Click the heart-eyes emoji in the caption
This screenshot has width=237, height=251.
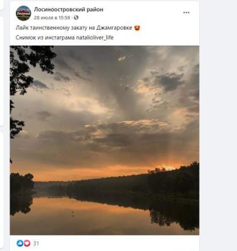pyautogui.click(x=137, y=28)
